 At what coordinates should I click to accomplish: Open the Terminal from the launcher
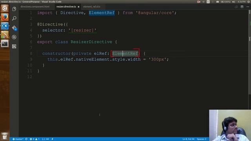[x=5, y=43]
